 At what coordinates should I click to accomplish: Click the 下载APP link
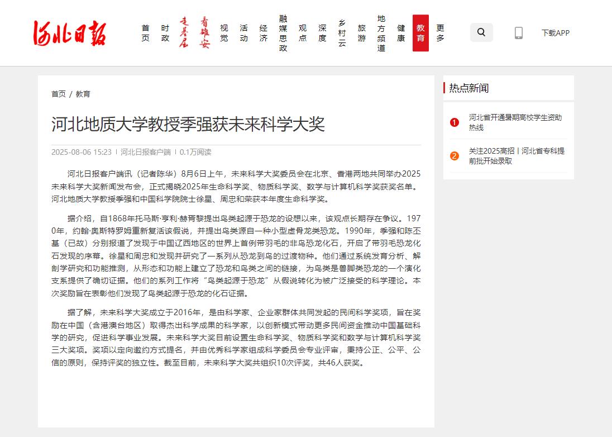pyautogui.click(x=555, y=33)
